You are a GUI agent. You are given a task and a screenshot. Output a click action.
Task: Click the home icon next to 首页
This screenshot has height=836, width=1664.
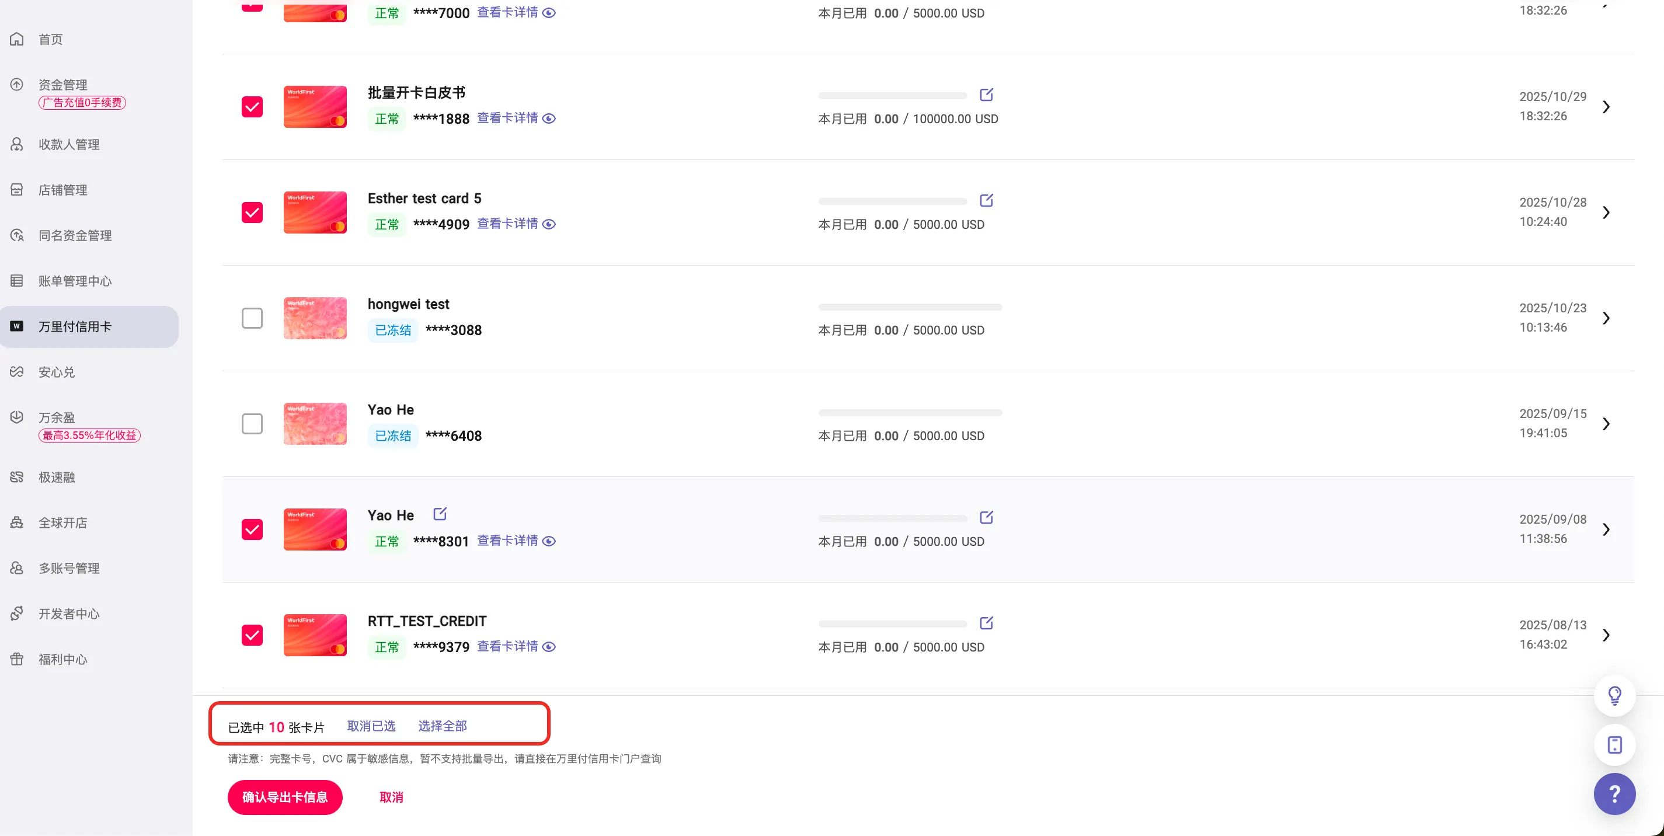pyautogui.click(x=17, y=40)
